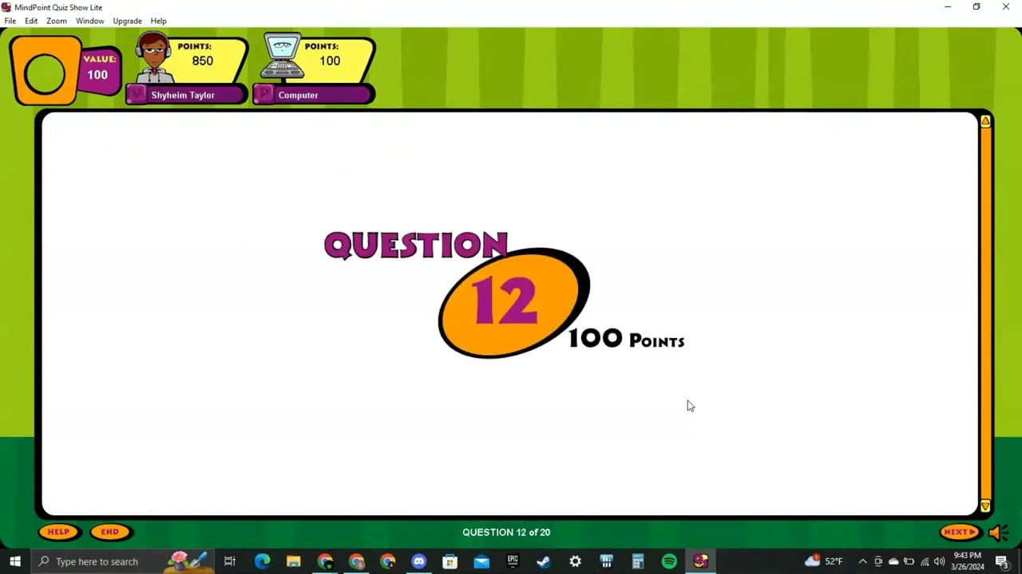Click the scrollbar down arrow

point(985,506)
